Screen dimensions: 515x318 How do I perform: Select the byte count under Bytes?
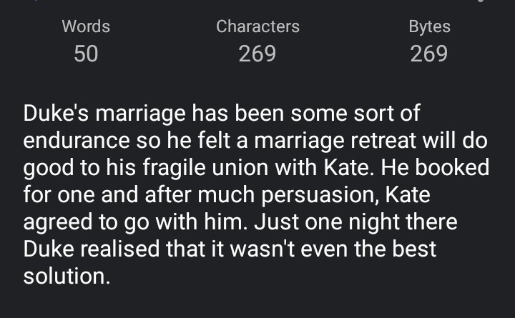tap(429, 54)
